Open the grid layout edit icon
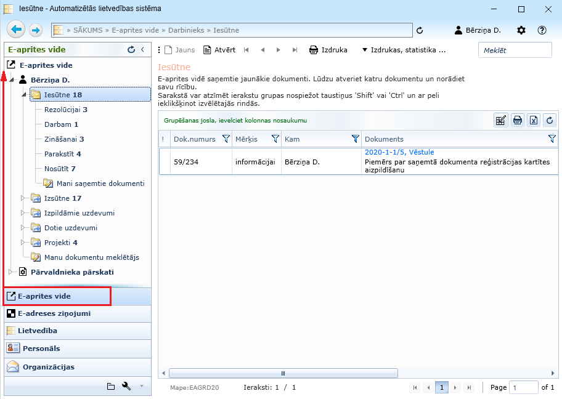This screenshot has height=399, width=562. pyautogui.click(x=501, y=120)
